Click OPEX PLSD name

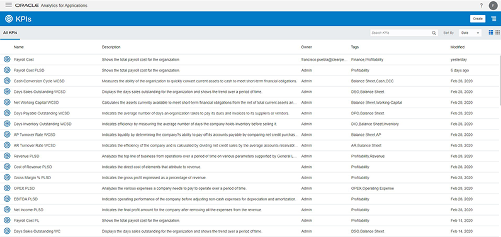click(x=24, y=189)
